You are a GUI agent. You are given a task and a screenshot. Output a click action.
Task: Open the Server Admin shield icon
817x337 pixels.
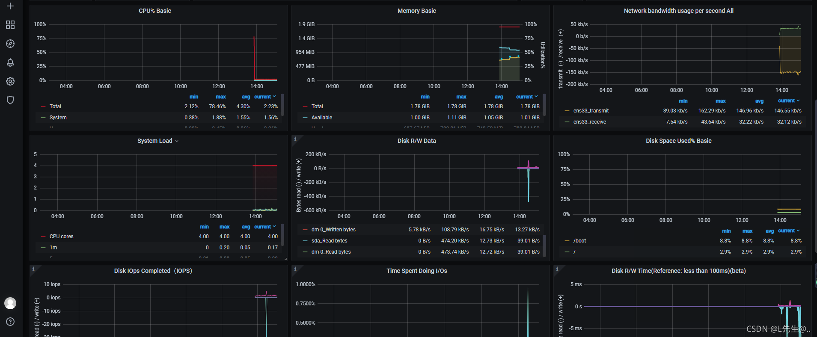10,100
